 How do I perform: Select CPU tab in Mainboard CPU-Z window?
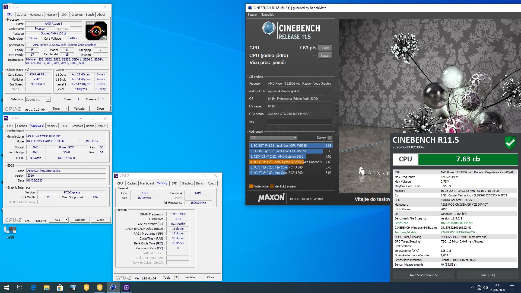[10, 126]
